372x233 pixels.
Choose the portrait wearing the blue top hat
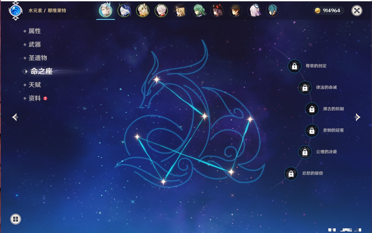pyautogui.click(x=124, y=11)
